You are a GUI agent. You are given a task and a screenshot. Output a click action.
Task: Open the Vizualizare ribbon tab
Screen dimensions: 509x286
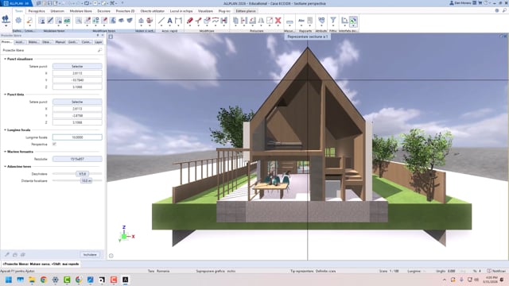pos(205,11)
